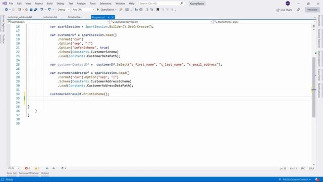Open the account avatar icon
Image resolution: width=323 pixels, height=182 pixels.
(x=288, y=4)
